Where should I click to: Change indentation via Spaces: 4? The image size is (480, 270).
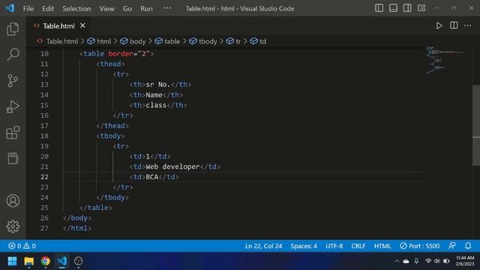(304, 246)
